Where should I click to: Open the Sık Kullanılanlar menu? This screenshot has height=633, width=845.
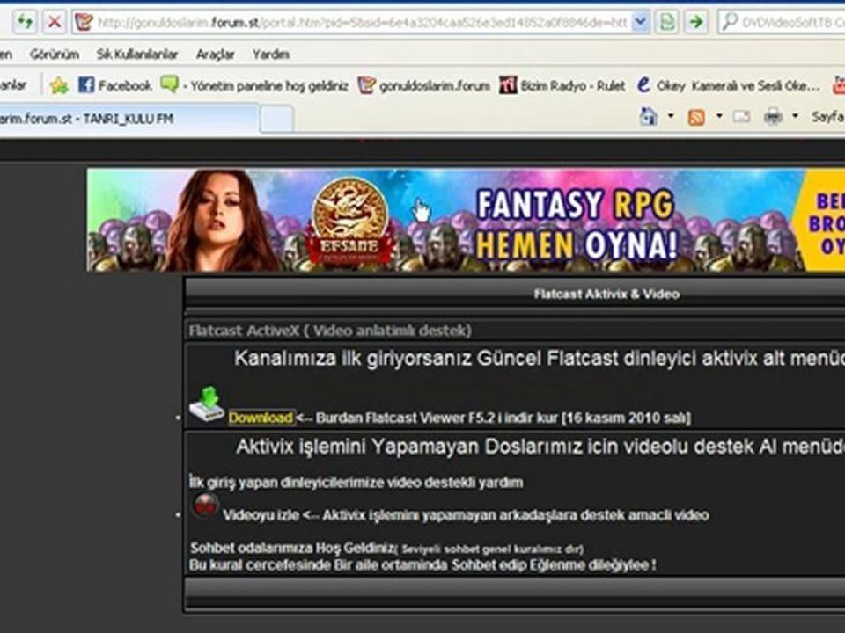click(x=137, y=55)
